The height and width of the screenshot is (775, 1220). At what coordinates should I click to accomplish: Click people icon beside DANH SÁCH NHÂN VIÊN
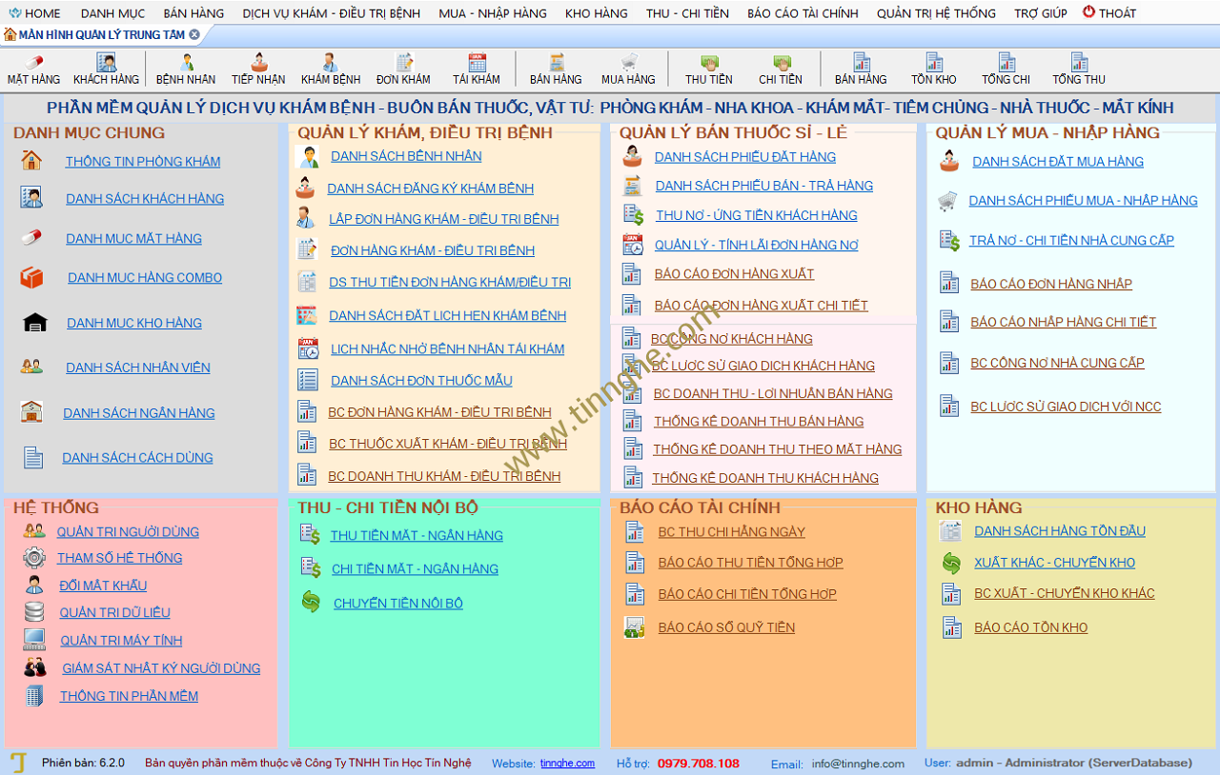click(x=31, y=366)
